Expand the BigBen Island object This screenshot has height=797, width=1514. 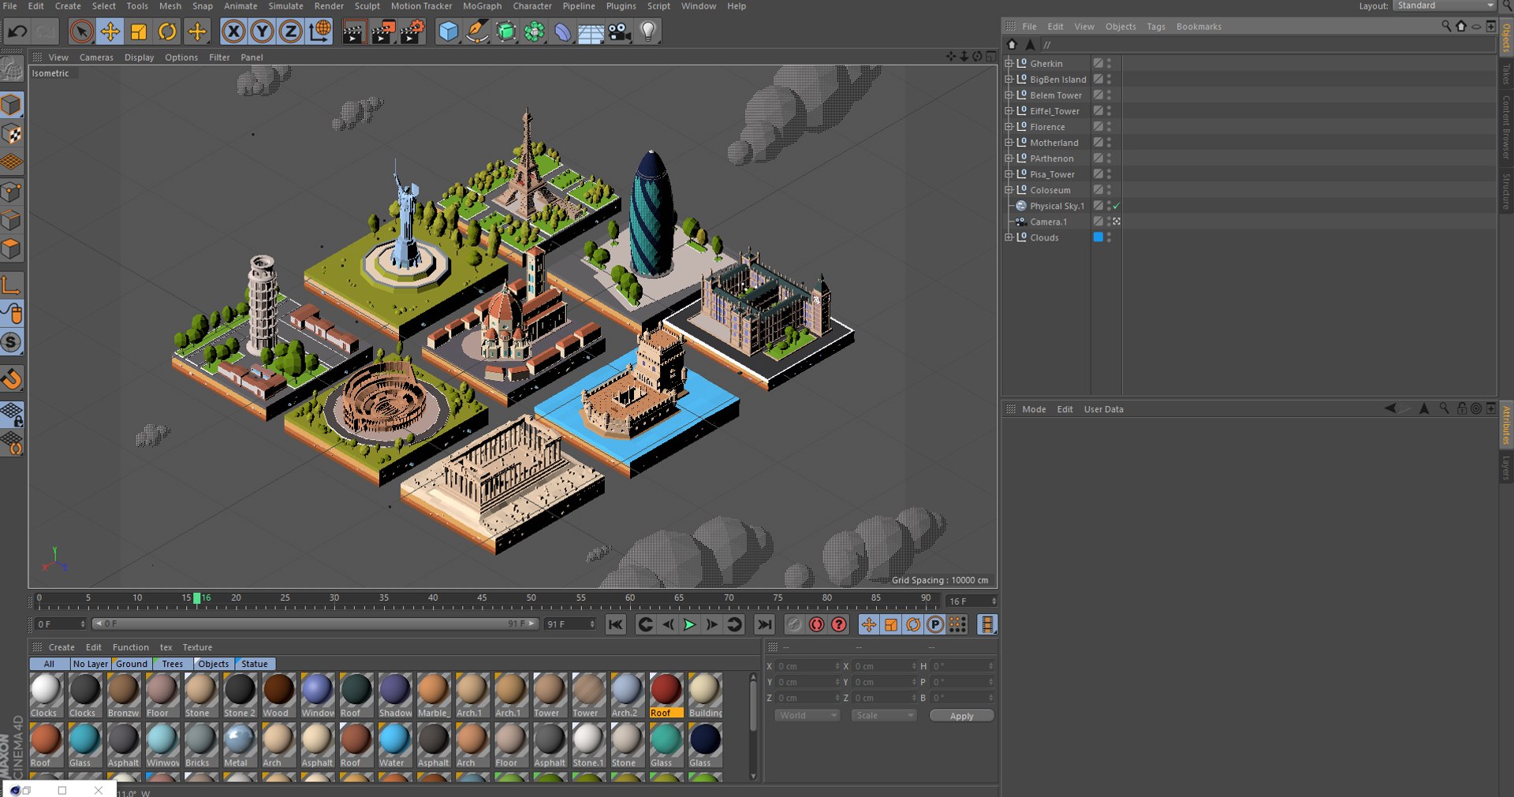1009,79
